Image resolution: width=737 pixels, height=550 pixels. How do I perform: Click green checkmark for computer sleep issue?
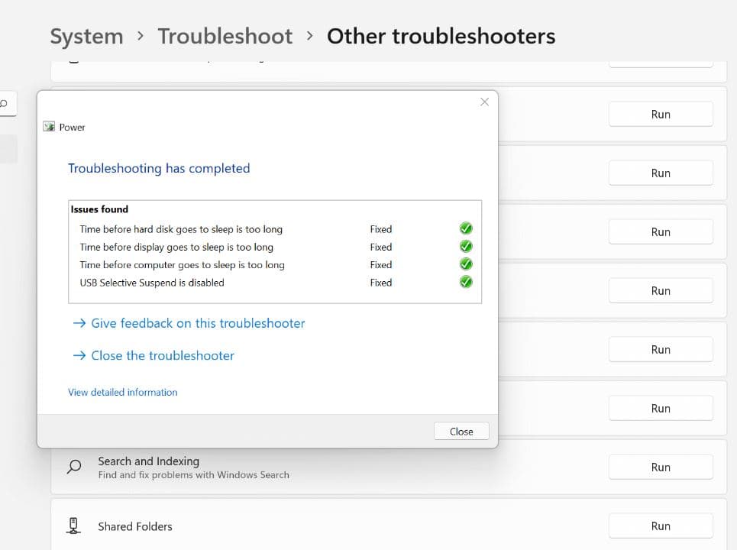[466, 264]
